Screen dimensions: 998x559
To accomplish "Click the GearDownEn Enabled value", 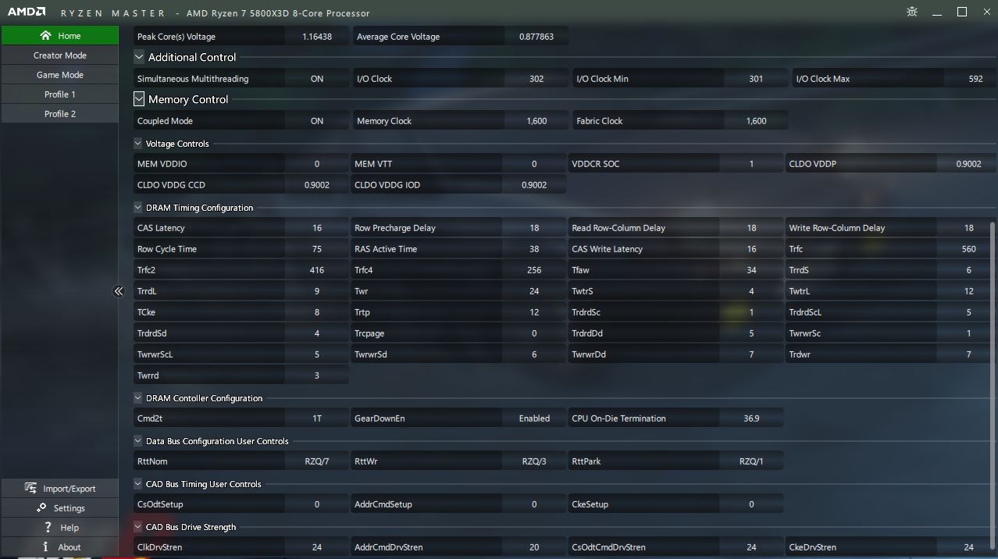I will coord(534,418).
